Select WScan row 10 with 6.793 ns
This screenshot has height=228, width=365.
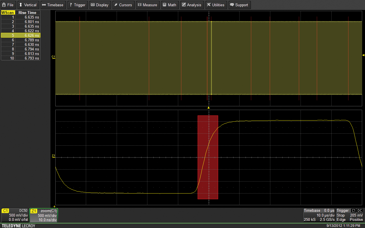tap(21, 58)
